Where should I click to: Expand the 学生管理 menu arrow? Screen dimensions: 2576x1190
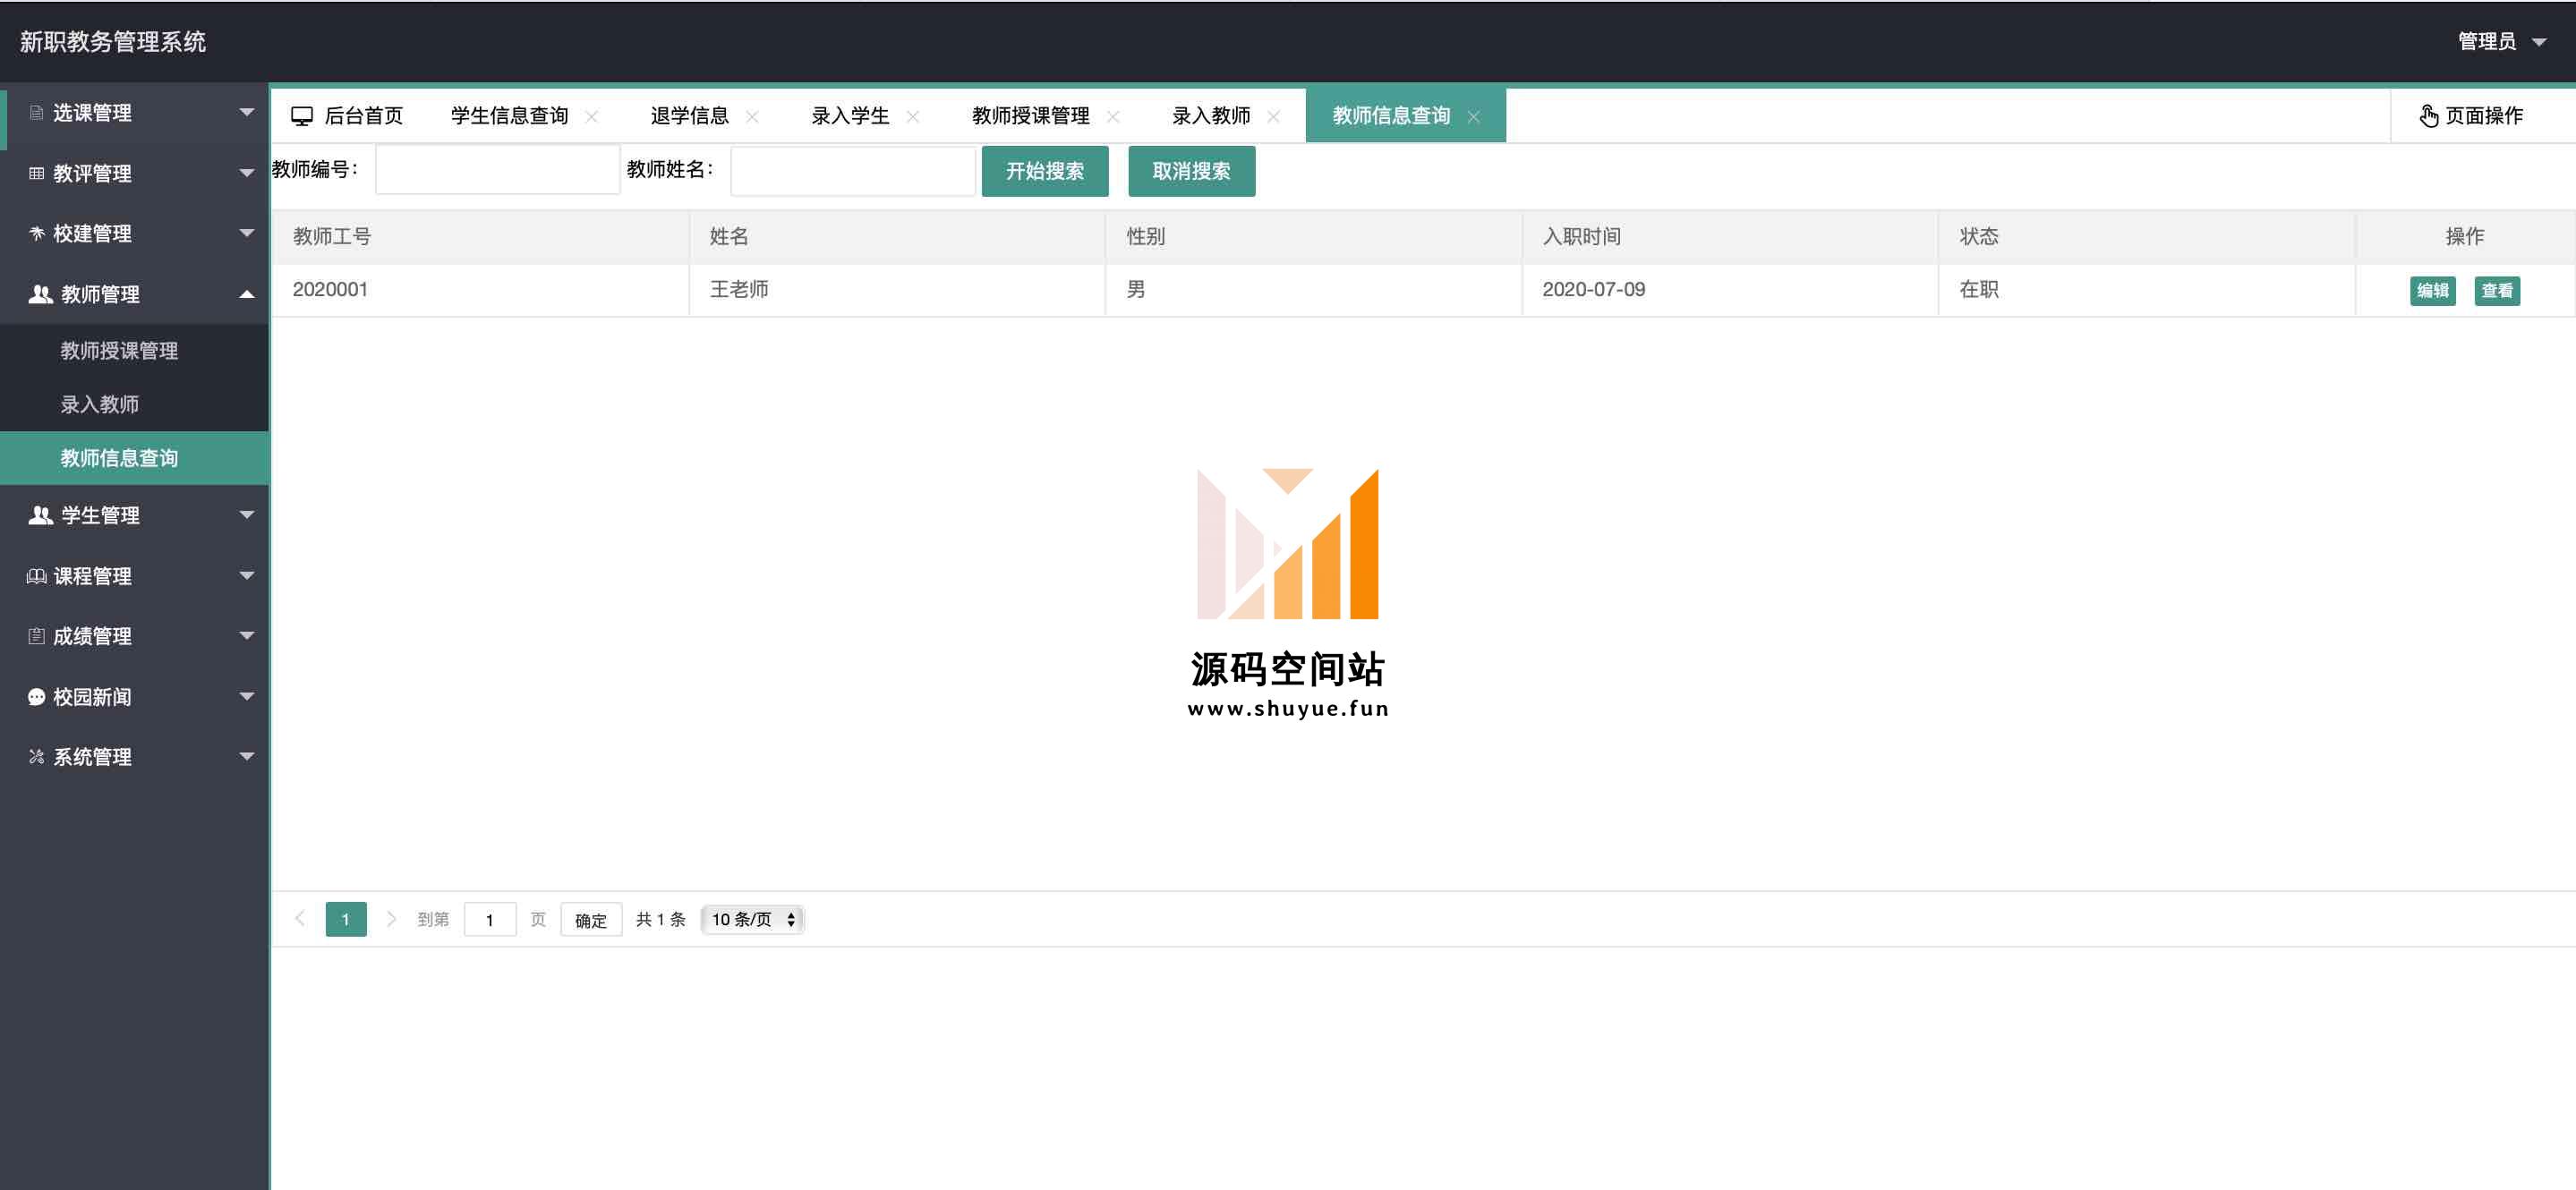pos(247,515)
